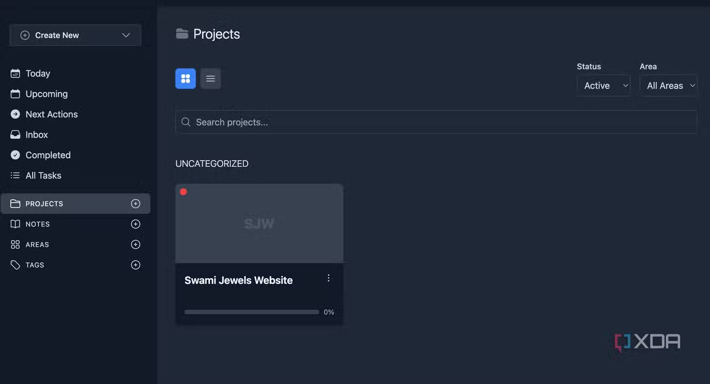
Task: Switch to grid view layout
Action: (186, 79)
